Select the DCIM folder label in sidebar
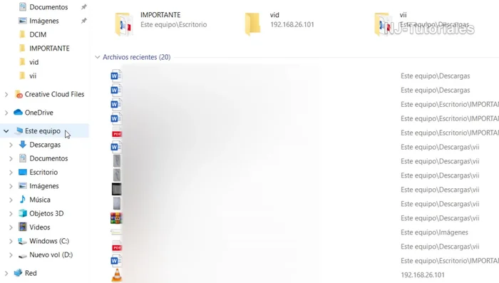 (38, 34)
